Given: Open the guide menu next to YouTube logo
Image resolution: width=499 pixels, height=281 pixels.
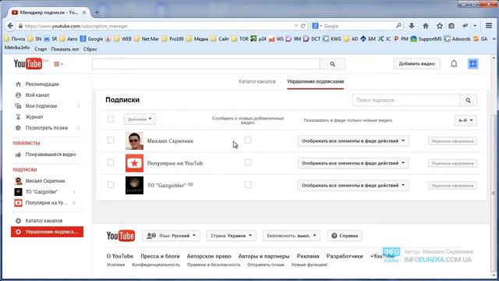Looking at the screenshot, I should [x=58, y=64].
